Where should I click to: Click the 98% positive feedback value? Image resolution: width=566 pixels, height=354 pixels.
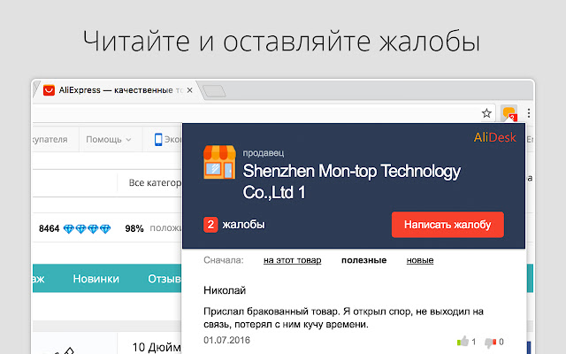(x=134, y=228)
